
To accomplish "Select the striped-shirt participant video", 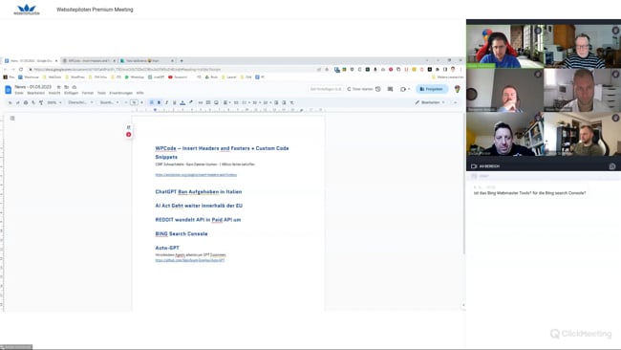I will click(x=582, y=46).
